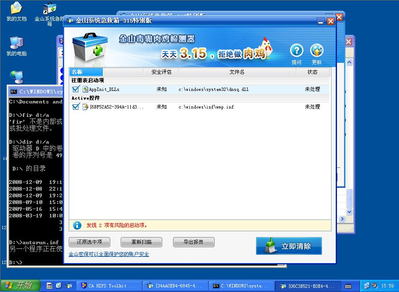Select the c:\windows\system32\dnsq.dll path text
The height and width of the screenshot is (292, 399).
click(x=213, y=89)
